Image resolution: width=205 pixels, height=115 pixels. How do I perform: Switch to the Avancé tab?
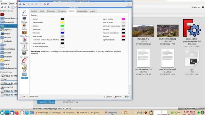pos(93,11)
